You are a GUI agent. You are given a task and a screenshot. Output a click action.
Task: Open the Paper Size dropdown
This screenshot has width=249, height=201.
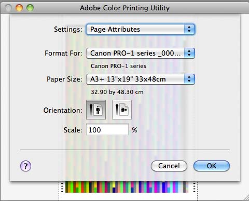pos(141,79)
